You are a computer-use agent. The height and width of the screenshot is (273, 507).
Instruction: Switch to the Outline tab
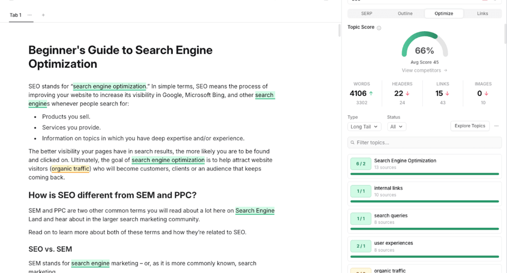pyautogui.click(x=405, y=13)
